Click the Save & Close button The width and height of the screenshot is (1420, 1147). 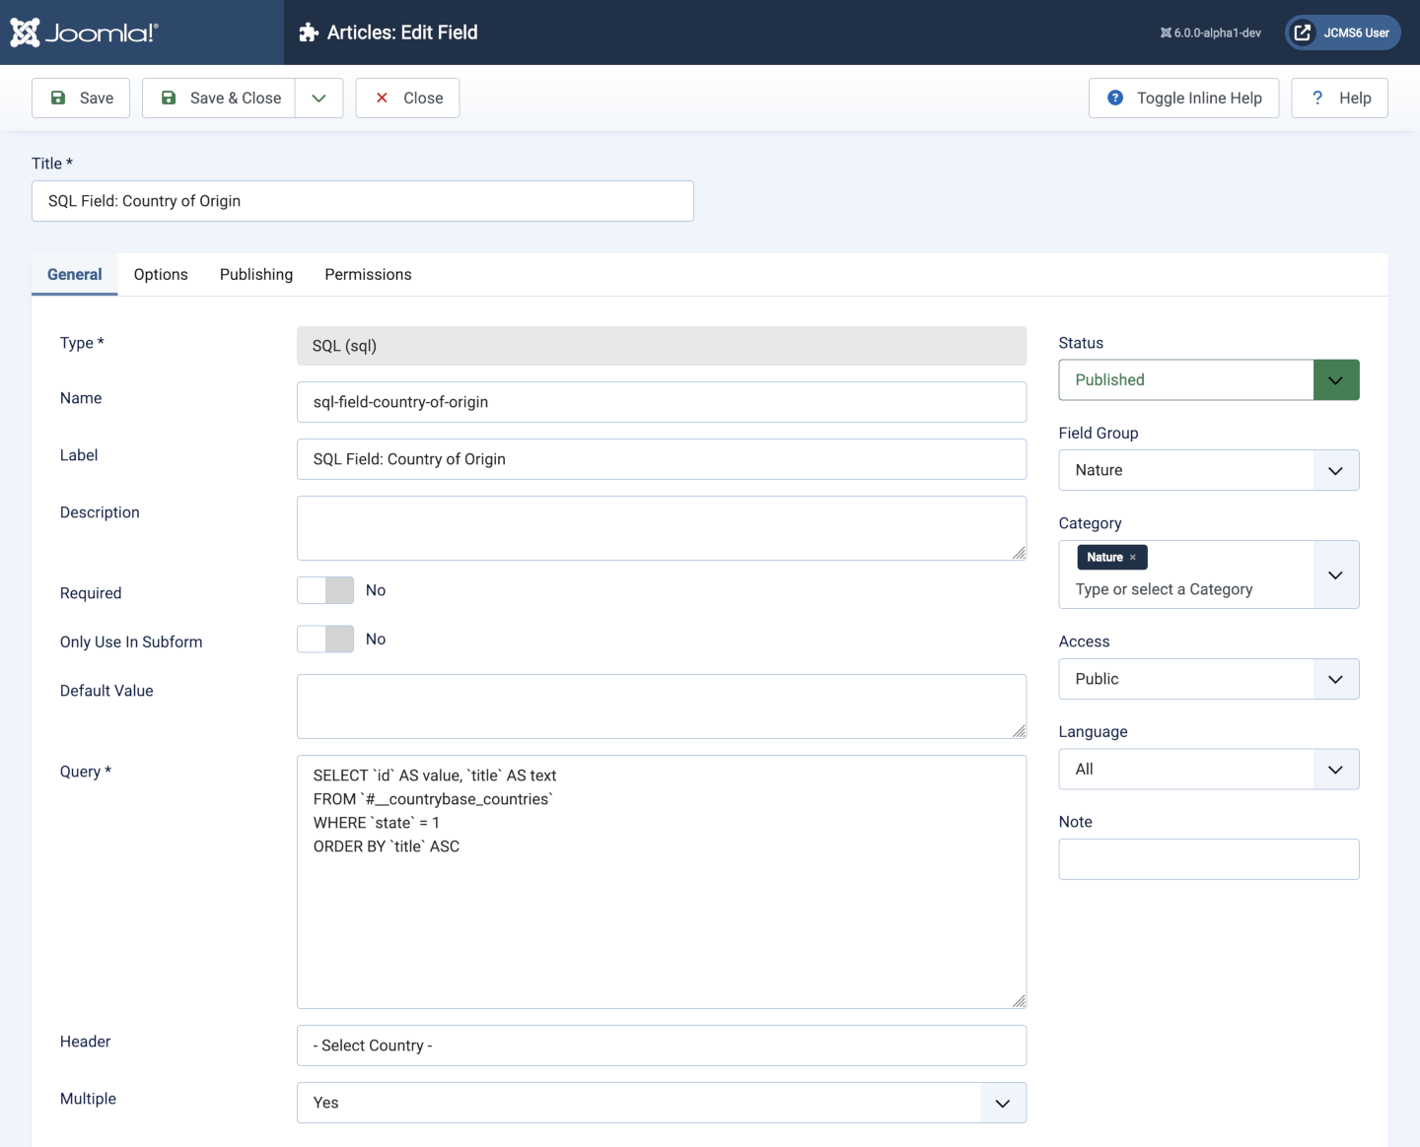click(220, 98)
